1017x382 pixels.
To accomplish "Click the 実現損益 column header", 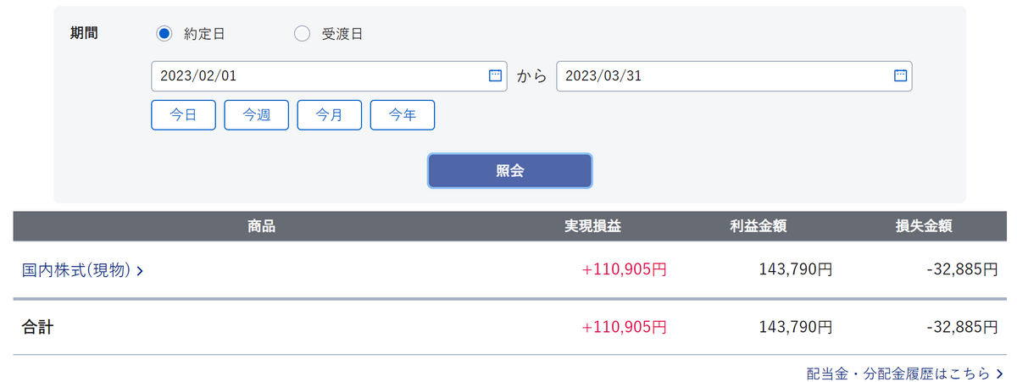I will [593, 226].
